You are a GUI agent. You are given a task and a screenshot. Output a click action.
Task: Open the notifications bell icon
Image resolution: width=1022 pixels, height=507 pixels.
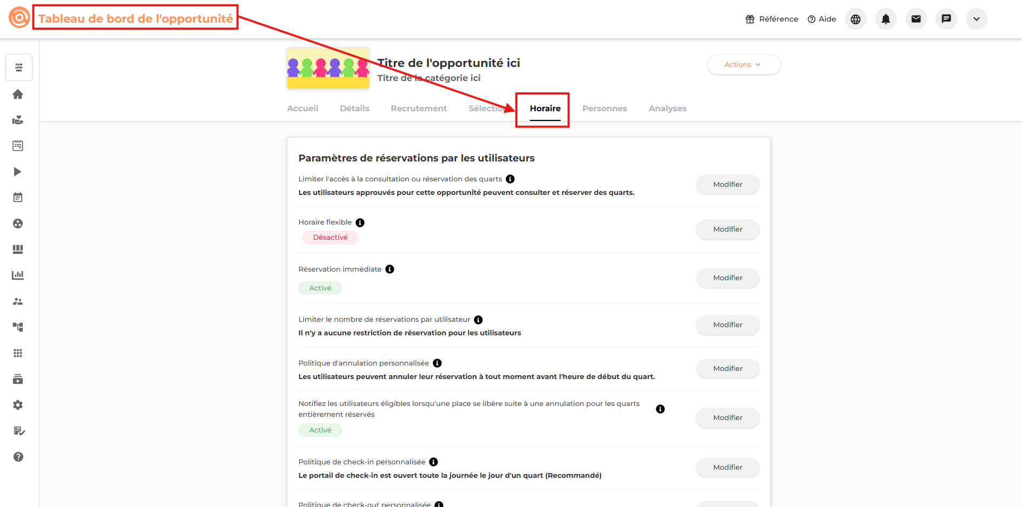885,19
